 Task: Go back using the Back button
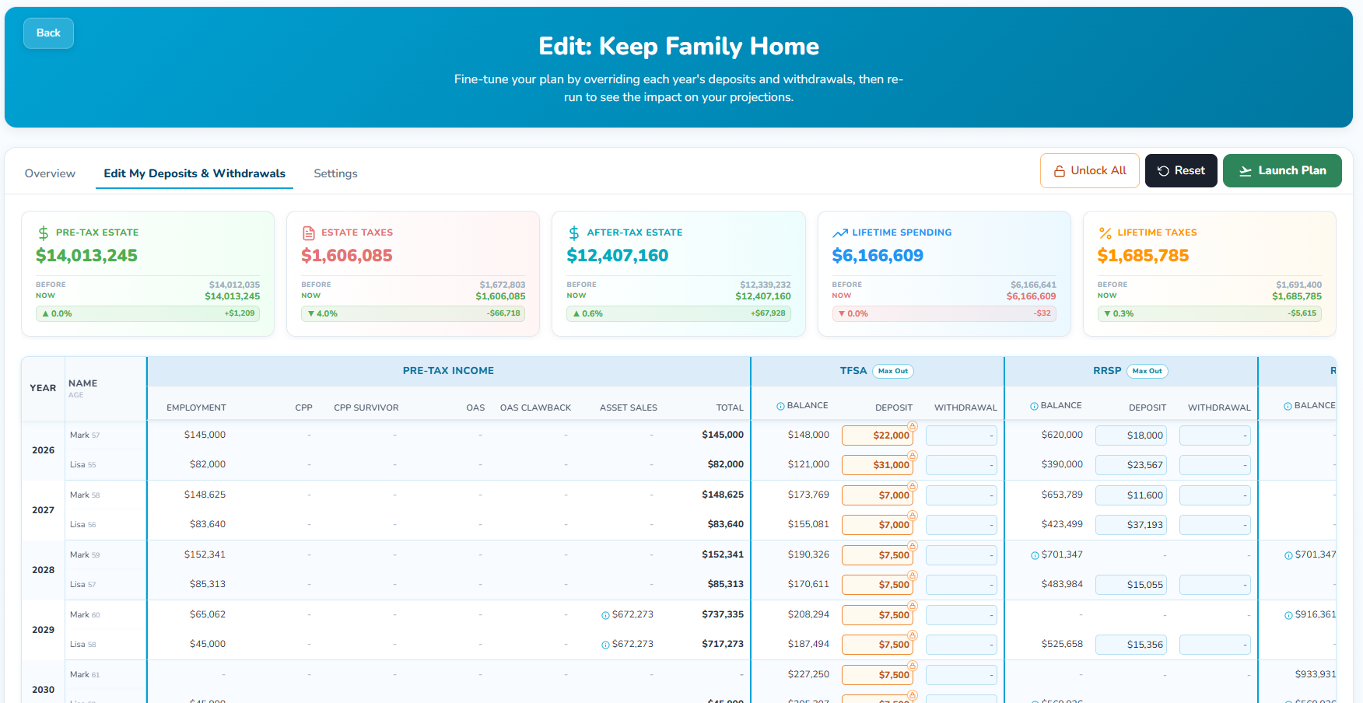point(48,33)
